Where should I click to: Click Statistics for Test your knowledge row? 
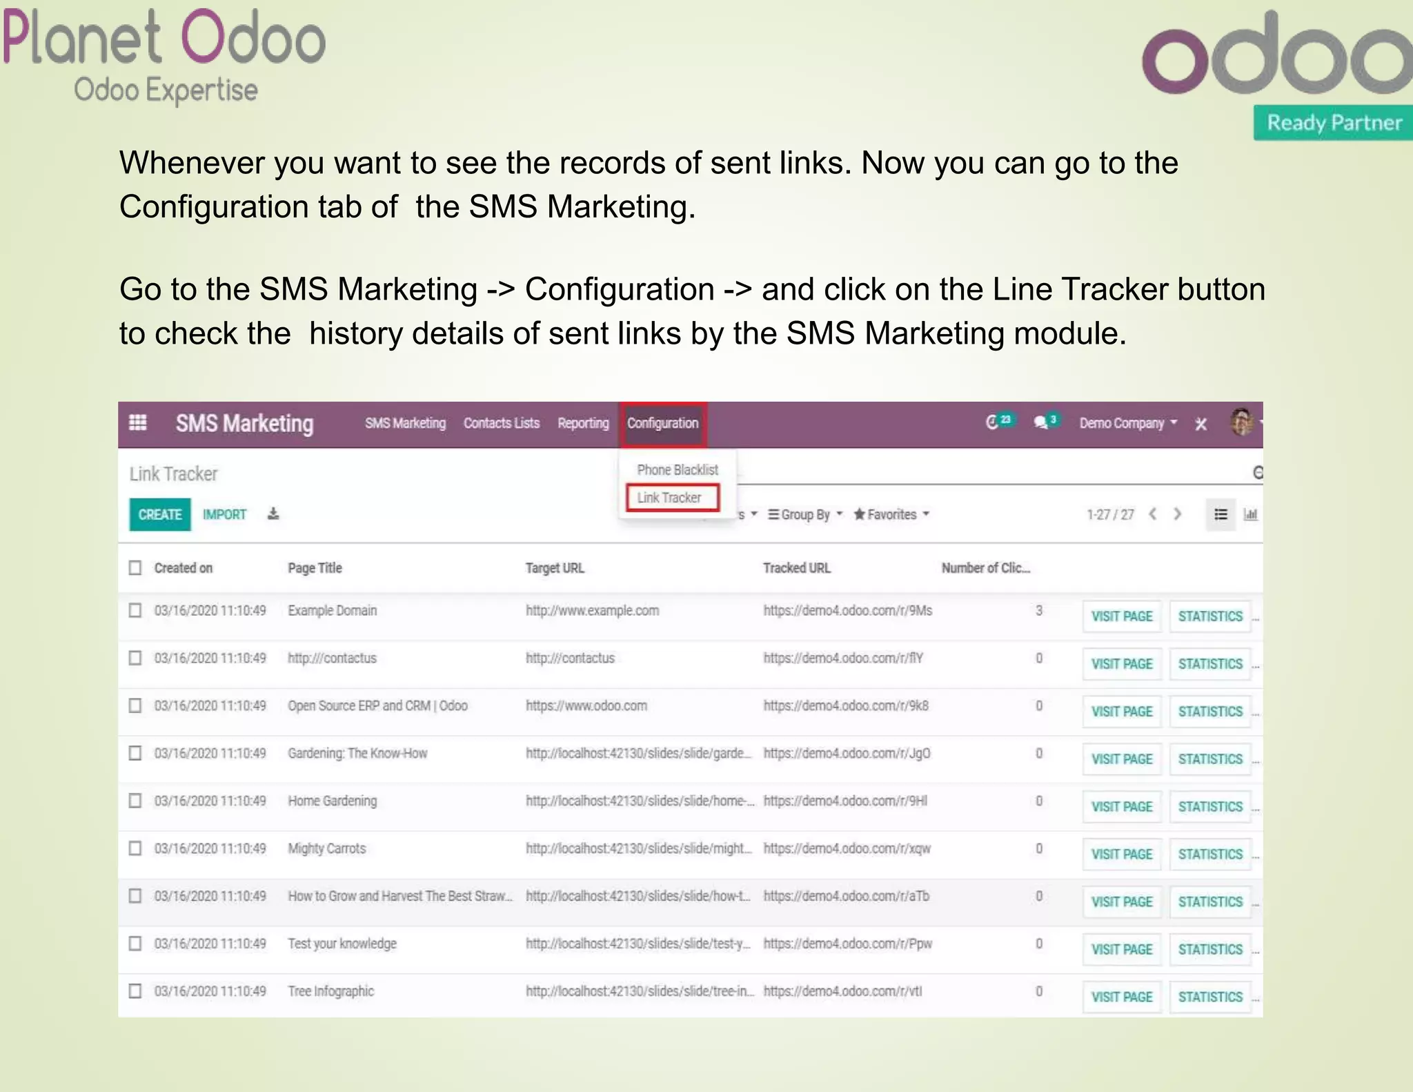point(1210,950)
